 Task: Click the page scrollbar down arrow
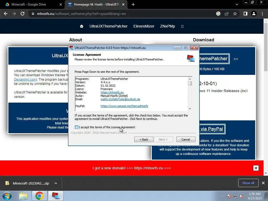pos(266,173)
